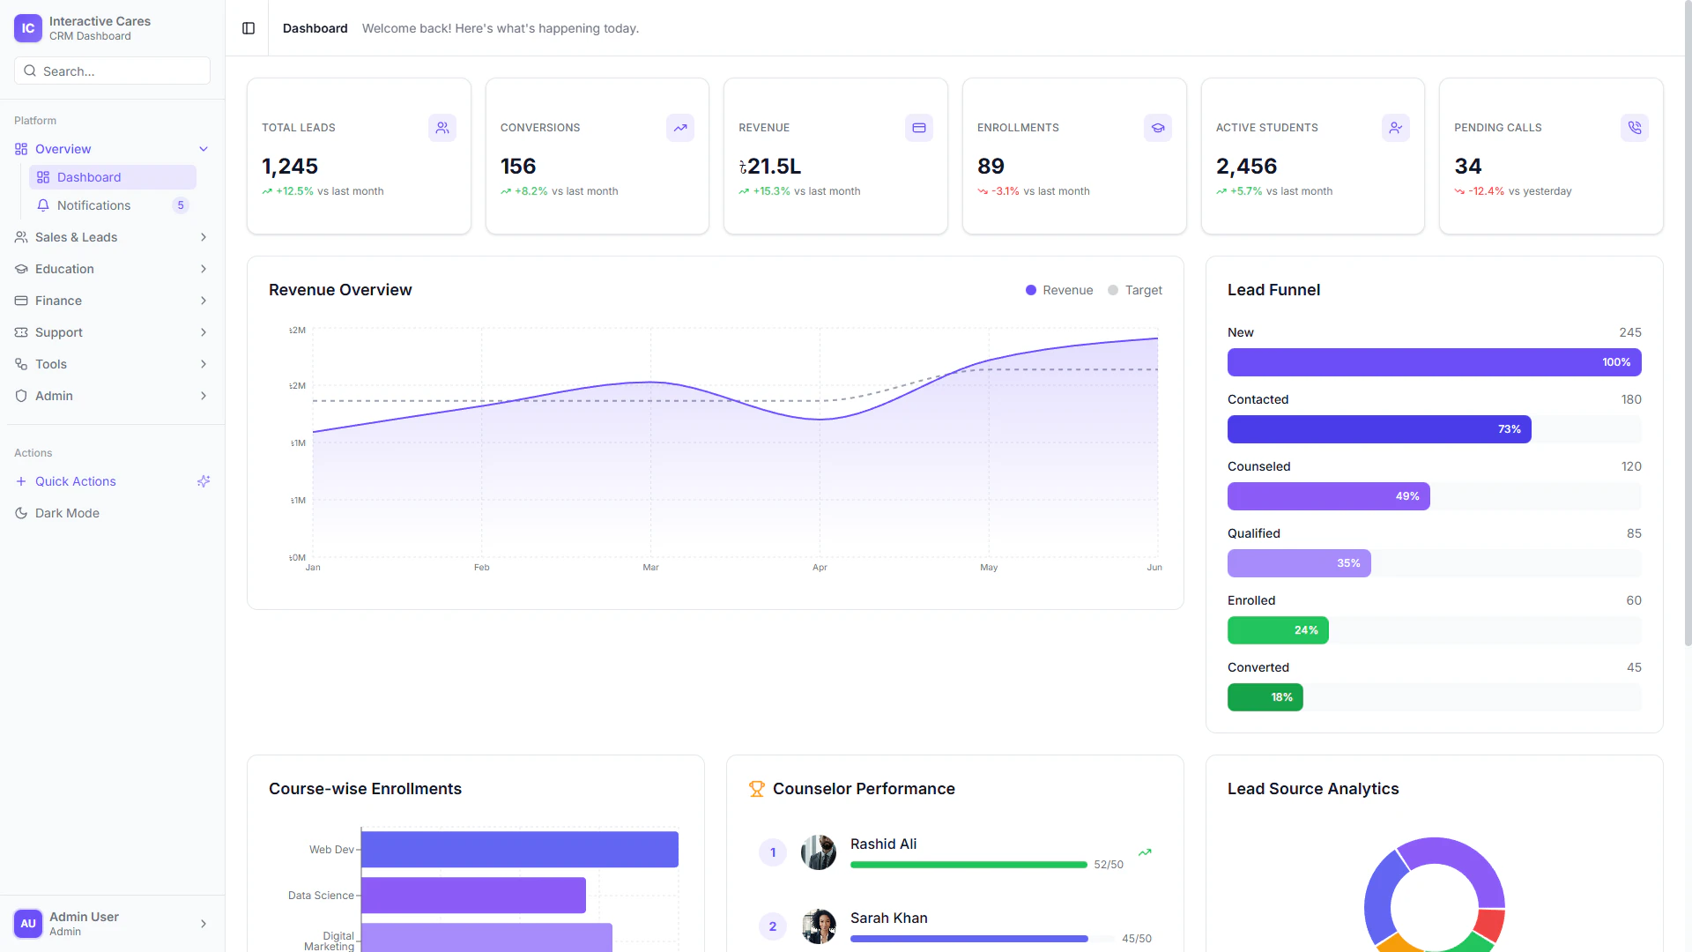
Task: Open the Notifications menu item
Action: [94, 205]
